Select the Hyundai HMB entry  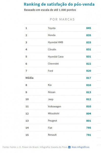click(x=60, y=42)
